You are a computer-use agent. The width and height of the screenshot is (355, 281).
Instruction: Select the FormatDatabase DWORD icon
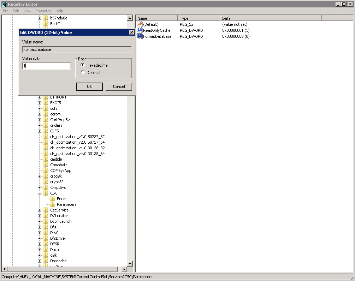140,36
